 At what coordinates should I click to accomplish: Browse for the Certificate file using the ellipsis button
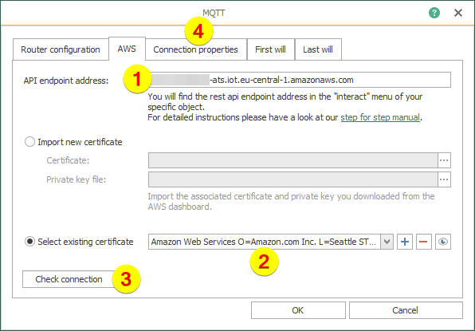(444, 160)
